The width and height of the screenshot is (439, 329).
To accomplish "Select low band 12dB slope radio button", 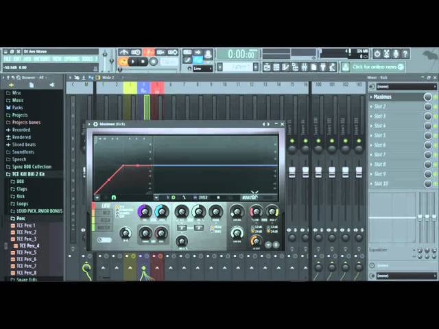I will (x=253, y=227).
